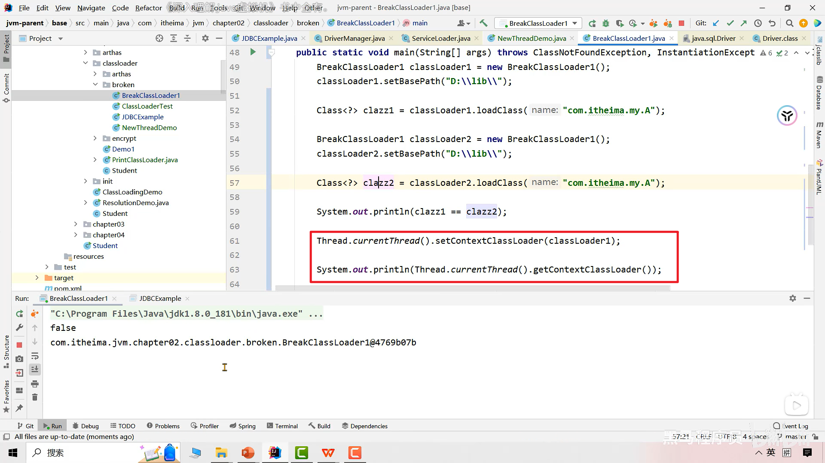Update project with the blue Git arrow
Viewport: 825px width, 463px height.
coord(716,23)
